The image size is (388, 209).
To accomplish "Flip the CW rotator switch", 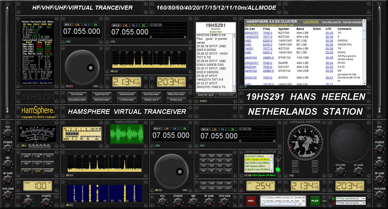I will (x=314, y=164).
